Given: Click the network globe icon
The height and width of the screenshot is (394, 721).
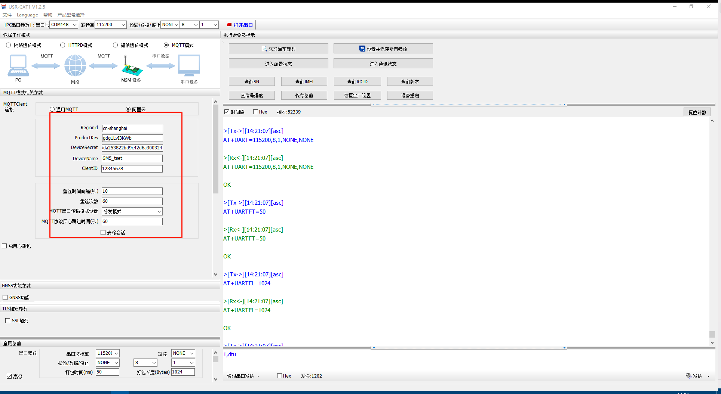Looking at the screenshot, I should (x=75, y=65).
